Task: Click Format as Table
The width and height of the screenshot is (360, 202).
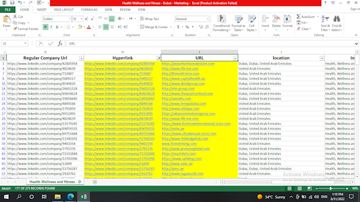Action: coord(238,23)
